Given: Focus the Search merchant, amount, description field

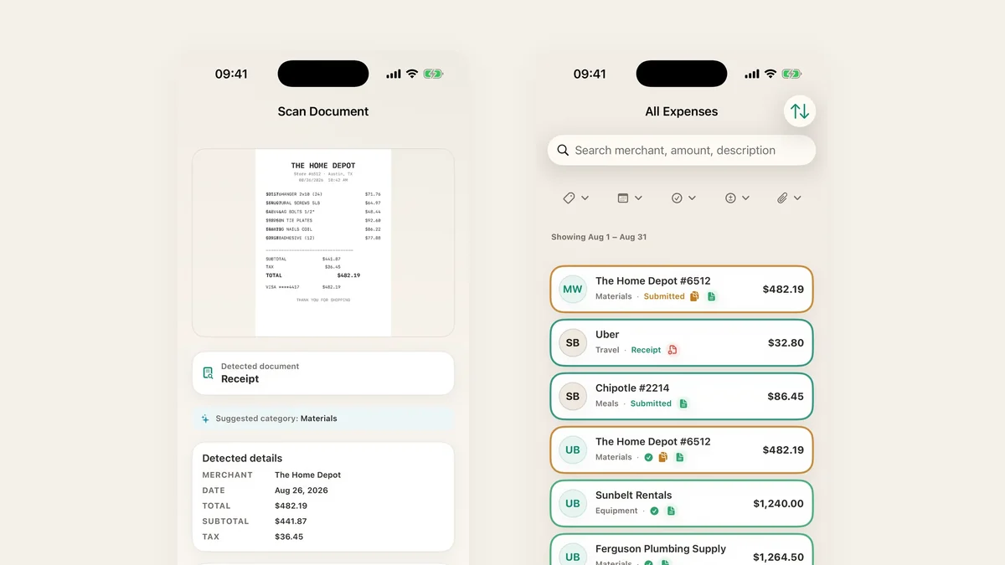Looking at the screenshot, I should click(x=682, y=151).
